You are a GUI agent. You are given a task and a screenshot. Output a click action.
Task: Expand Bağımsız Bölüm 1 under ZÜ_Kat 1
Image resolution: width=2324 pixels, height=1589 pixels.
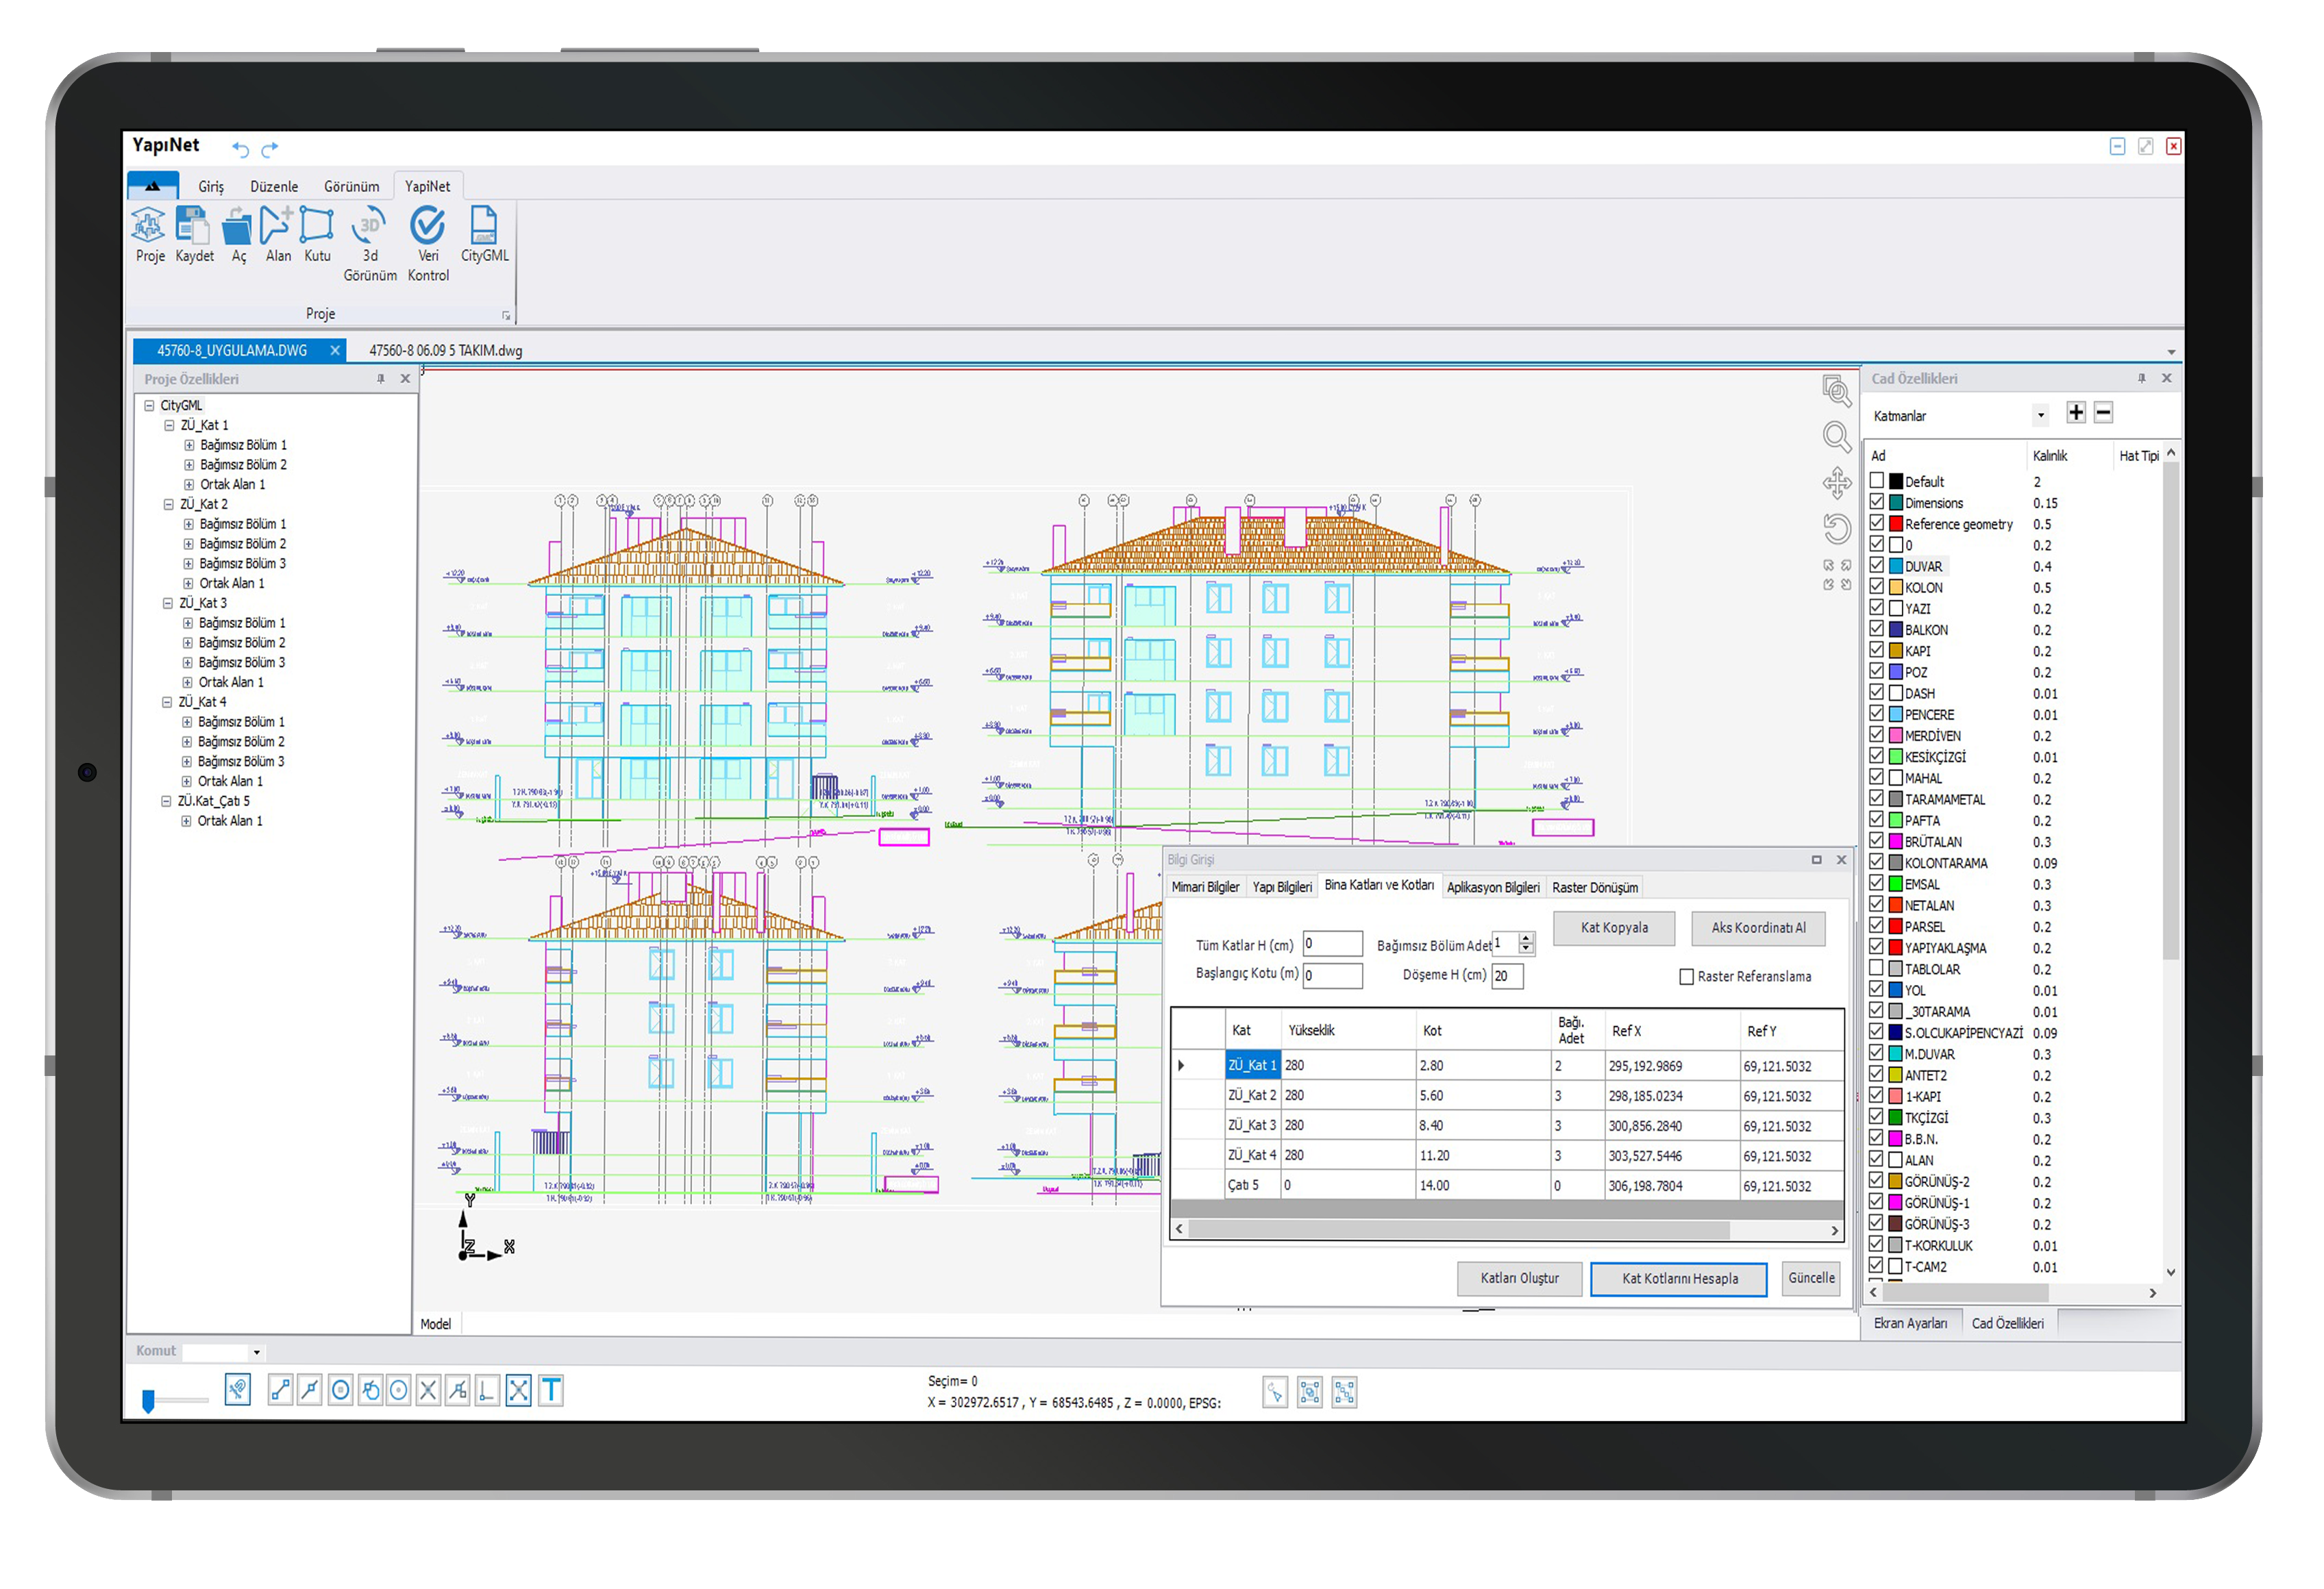(189, 446)
